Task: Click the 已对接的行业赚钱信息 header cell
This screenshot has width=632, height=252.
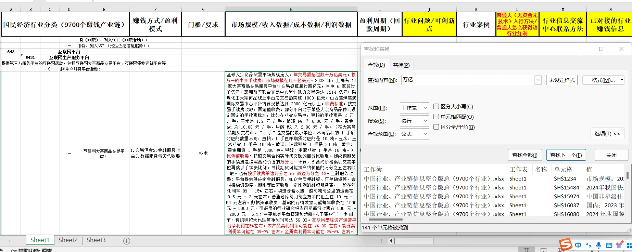Action: click(x=610, y=24)
